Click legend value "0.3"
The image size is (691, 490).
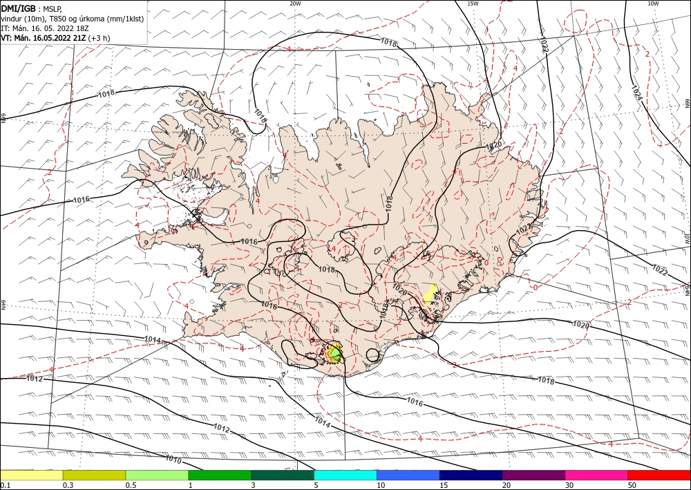click(x=68, y=485)
